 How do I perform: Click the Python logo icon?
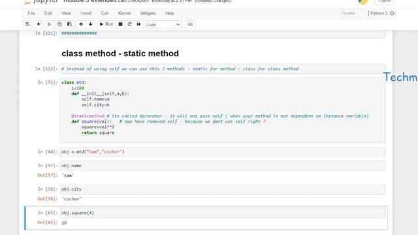point(363,2)
